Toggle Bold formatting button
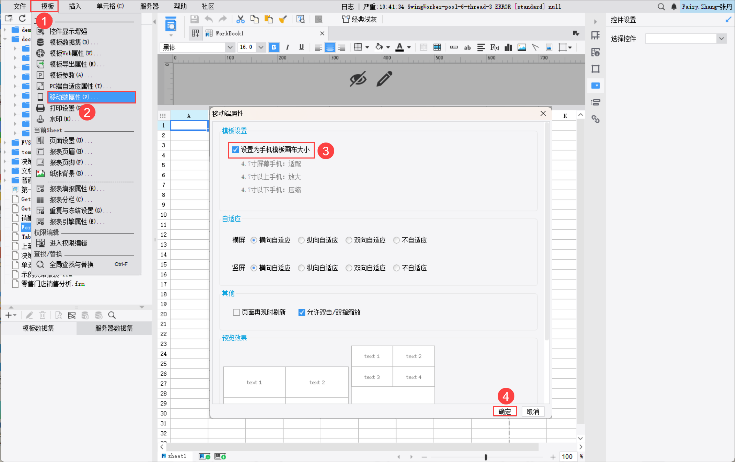The image size is (735, 462). click(274, 47)
